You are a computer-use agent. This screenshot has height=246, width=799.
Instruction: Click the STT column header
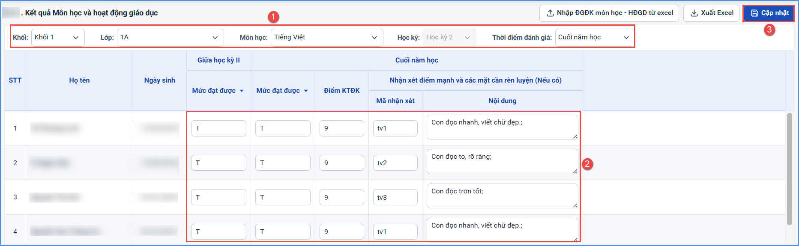pyautogui.click(x=15, y=80)
